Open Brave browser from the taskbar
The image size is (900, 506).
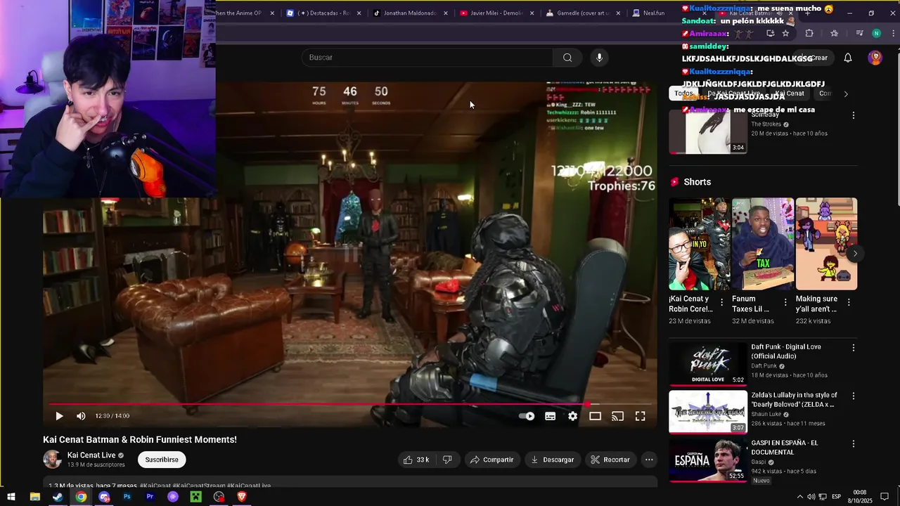point(242,497)
